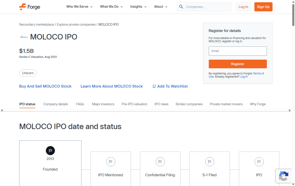This screenshot has height=186, width=295.
Task: Click the MOLOCO company logo
Action: point(24,37)
